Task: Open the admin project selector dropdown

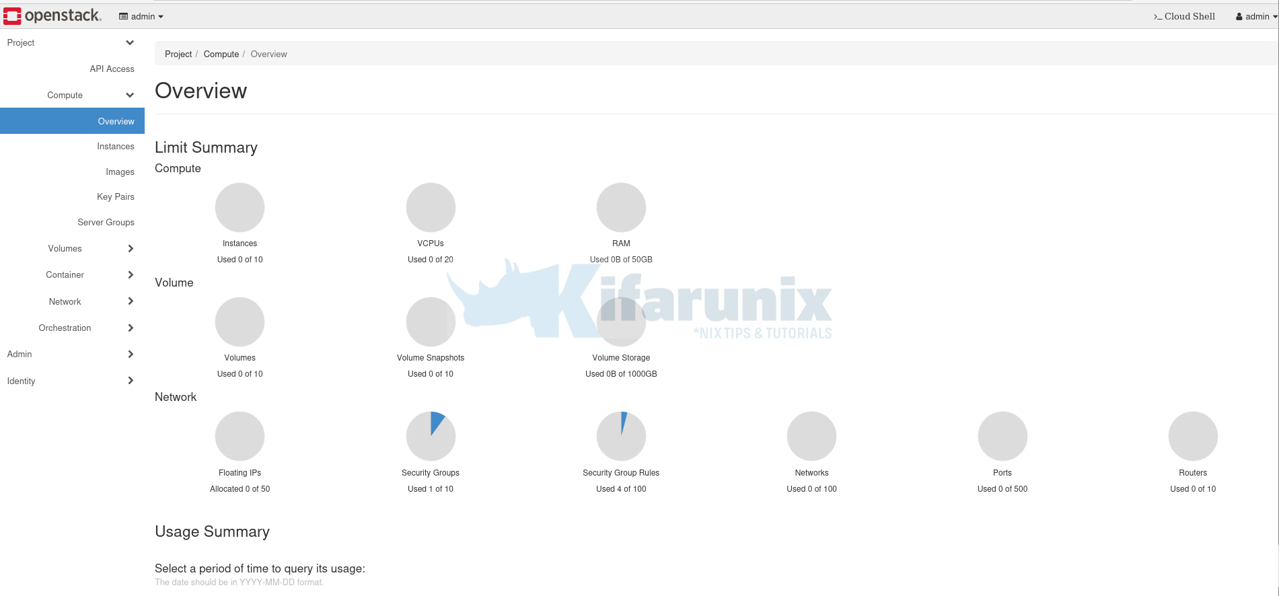Action: (141, 16)
